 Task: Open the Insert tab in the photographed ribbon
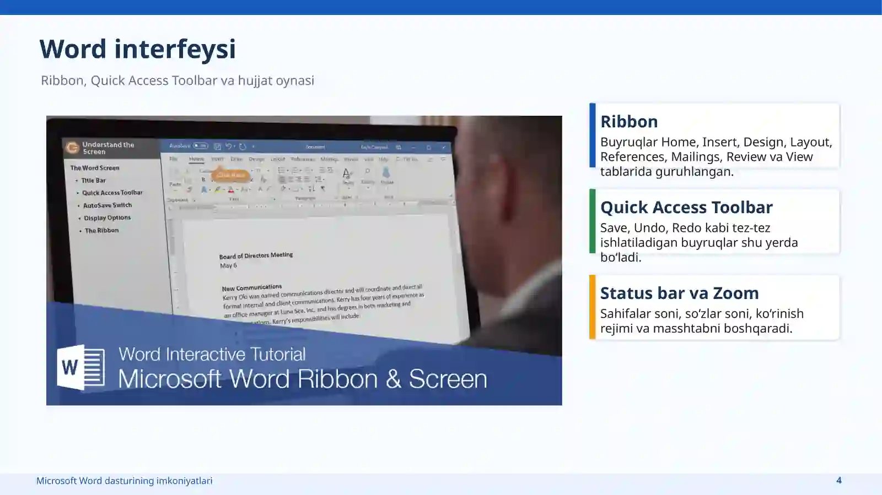tap(217, 159)
